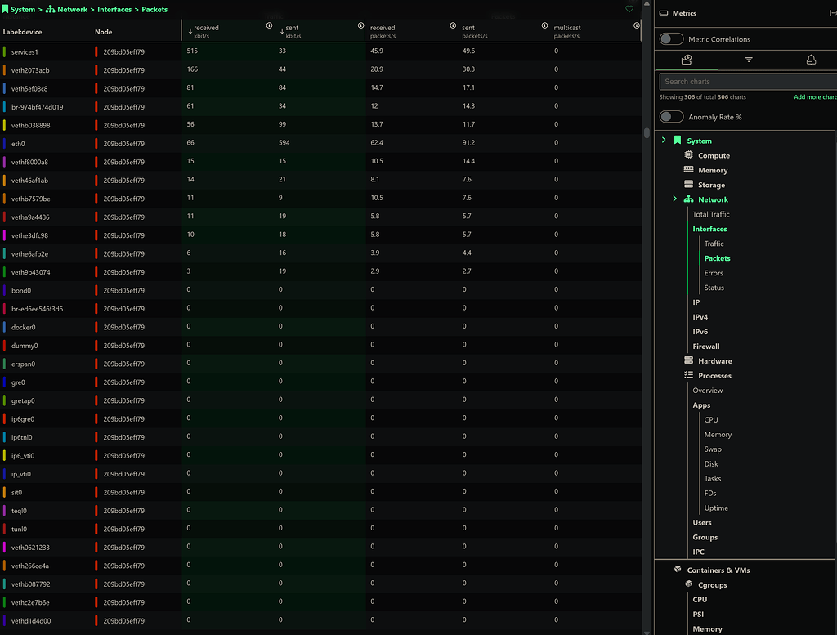This screenshot has width=837, height=635.
Task: Turn on the Anomaly Rate % switch
Action: coord(671,116)
